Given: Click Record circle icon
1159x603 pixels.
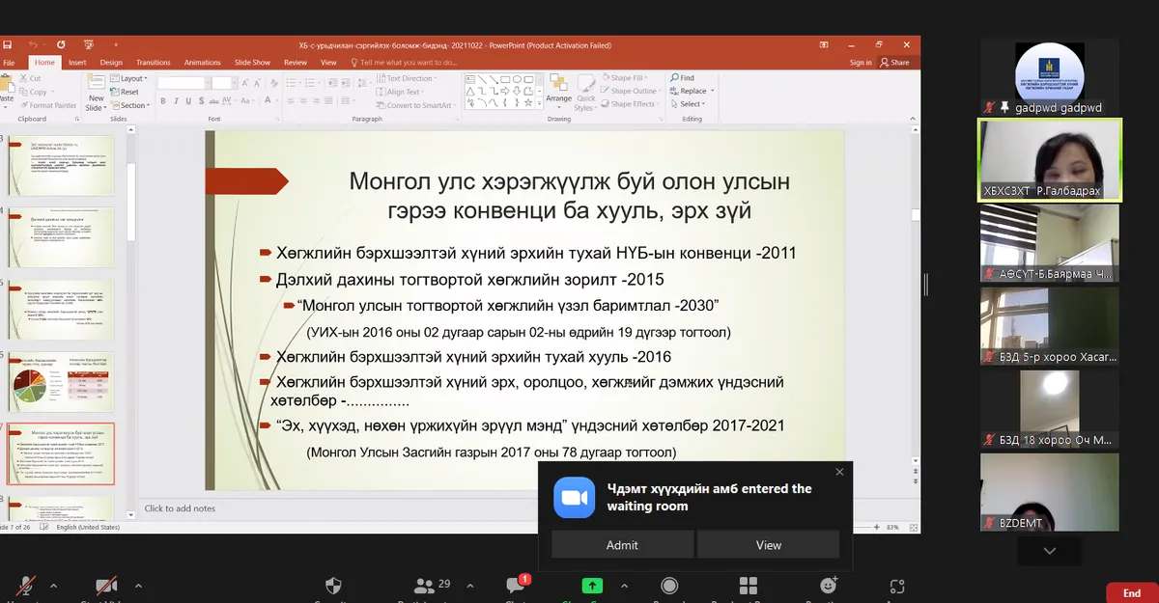Looking at the screenshot, I should coord(669,586).
